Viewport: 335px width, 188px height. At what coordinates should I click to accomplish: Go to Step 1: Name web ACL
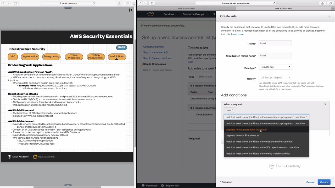[x=156, y=52]
